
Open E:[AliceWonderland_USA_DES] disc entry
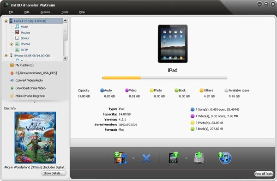tap(36, 73)
